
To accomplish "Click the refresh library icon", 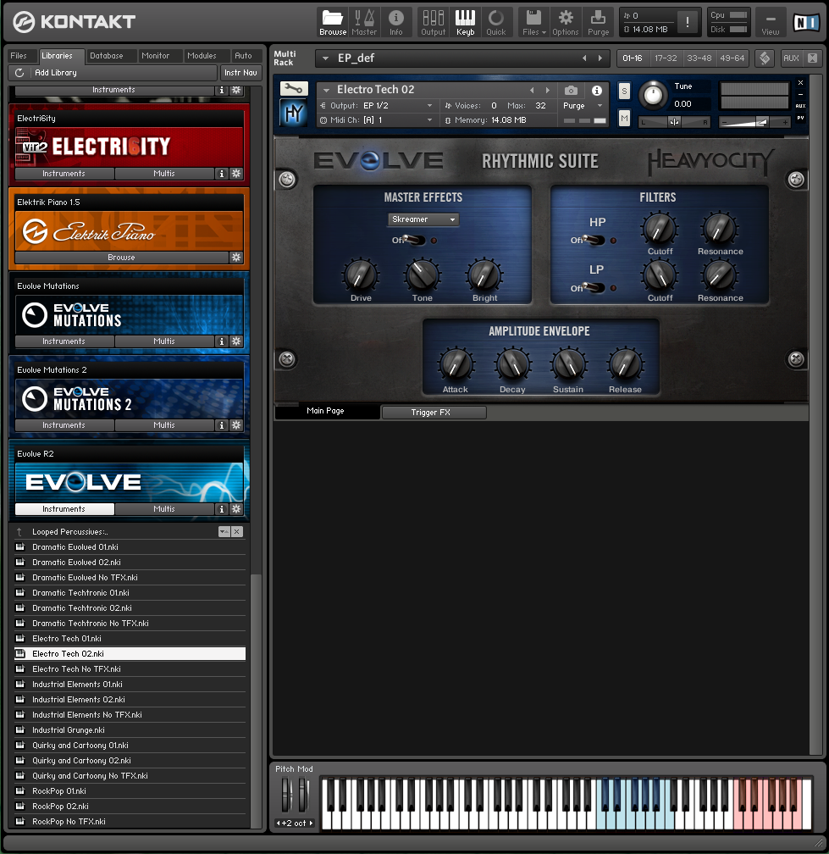I will 19,73.
